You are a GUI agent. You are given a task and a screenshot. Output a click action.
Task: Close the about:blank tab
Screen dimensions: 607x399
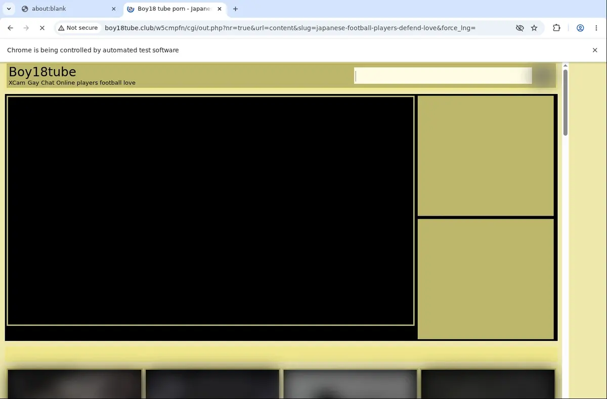click(x=113, y=9)
